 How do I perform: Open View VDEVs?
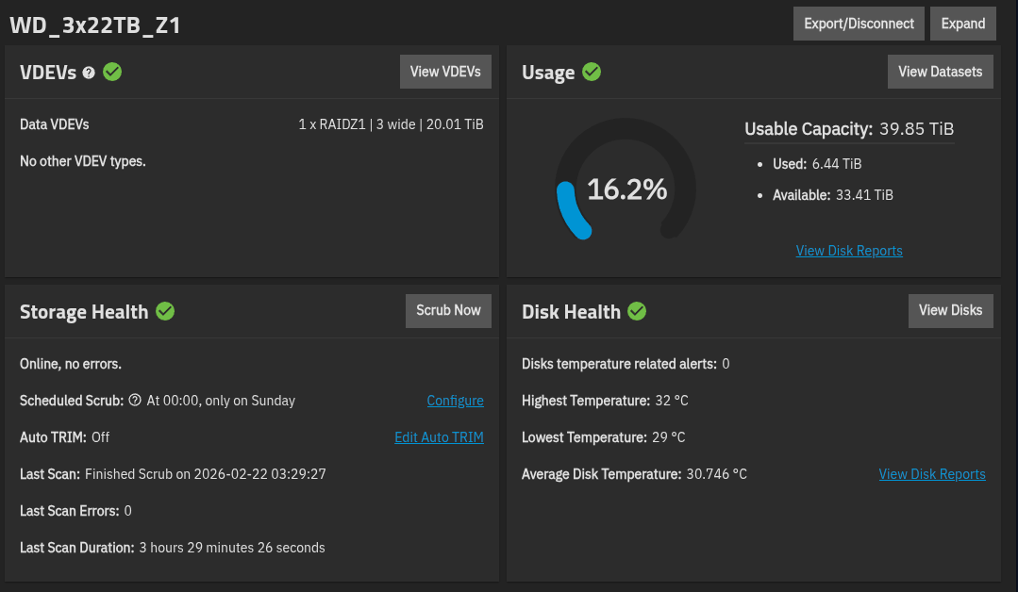pyautogui.click(x=445, y=72)
